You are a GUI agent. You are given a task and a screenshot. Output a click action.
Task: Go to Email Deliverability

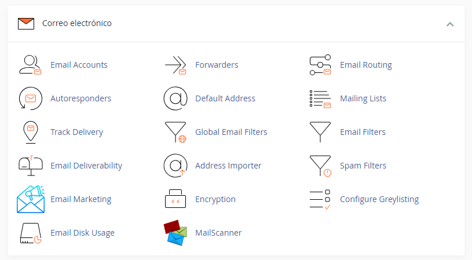(86, 166)
